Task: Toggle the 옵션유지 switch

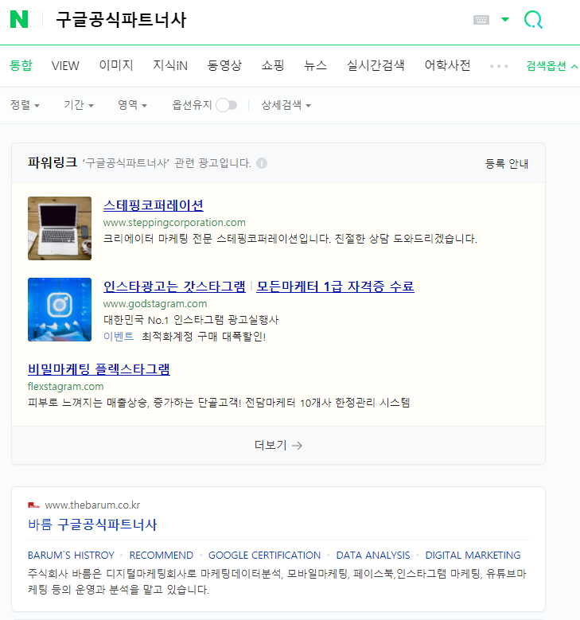Action: [227, 105]
